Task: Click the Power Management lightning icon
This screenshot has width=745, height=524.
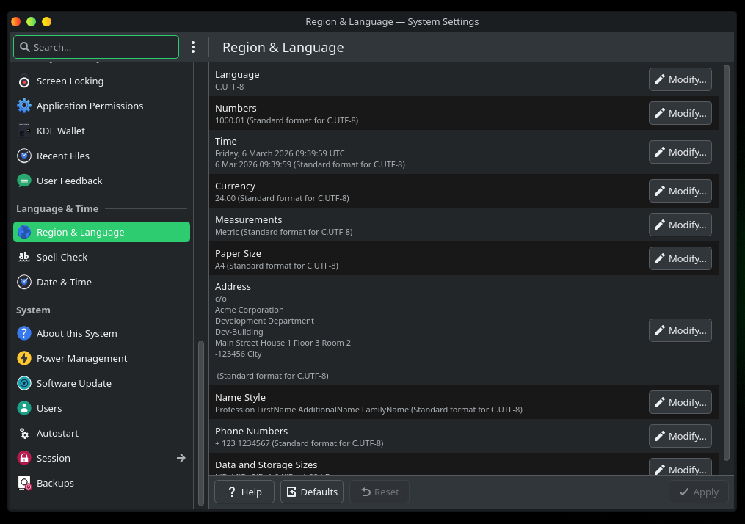Action: 24,359
